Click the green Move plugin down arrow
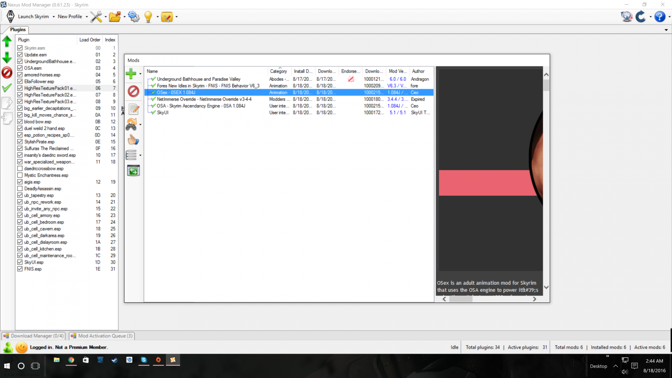672x378 pixels. (7, 58)
